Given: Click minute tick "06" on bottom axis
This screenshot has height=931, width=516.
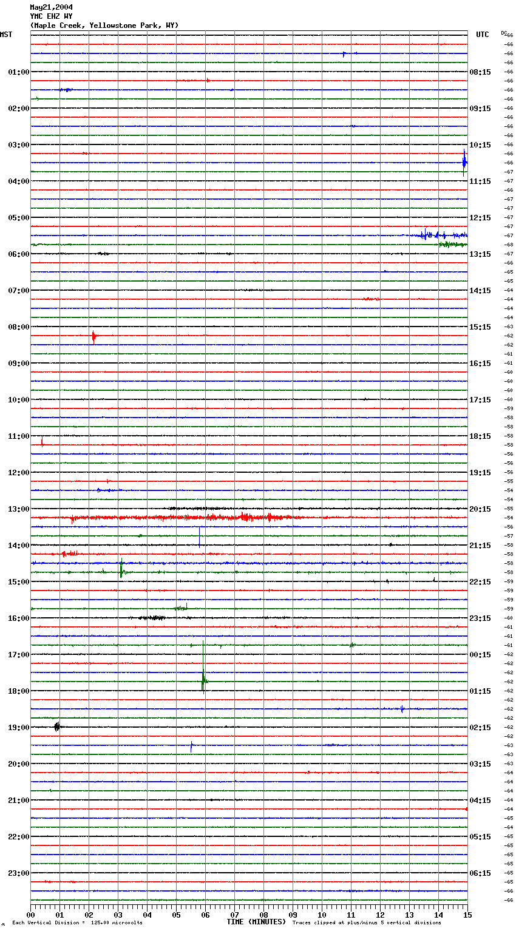Looking at the screenshot, I should [x=205, y=915].
